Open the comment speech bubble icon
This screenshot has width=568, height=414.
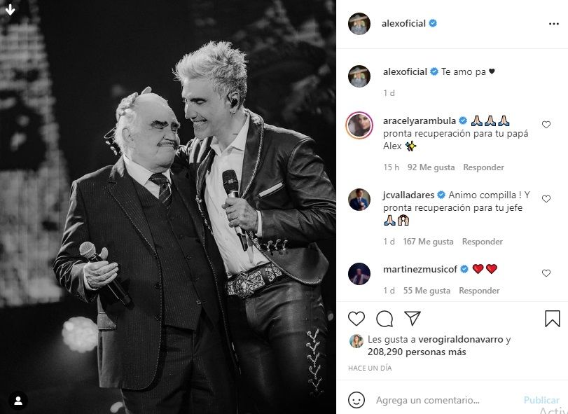click(x=385, y=319)
